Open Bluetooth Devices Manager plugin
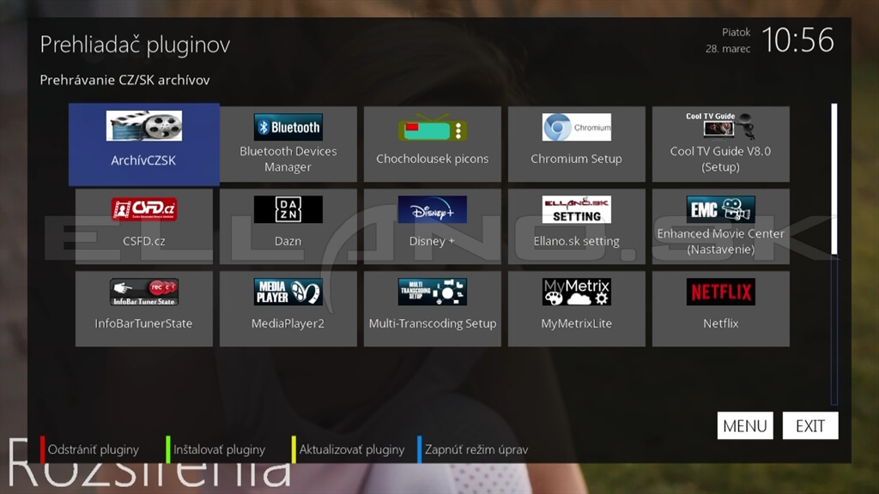The height and width of the screenshot is (494, 879). coord(288,144)
